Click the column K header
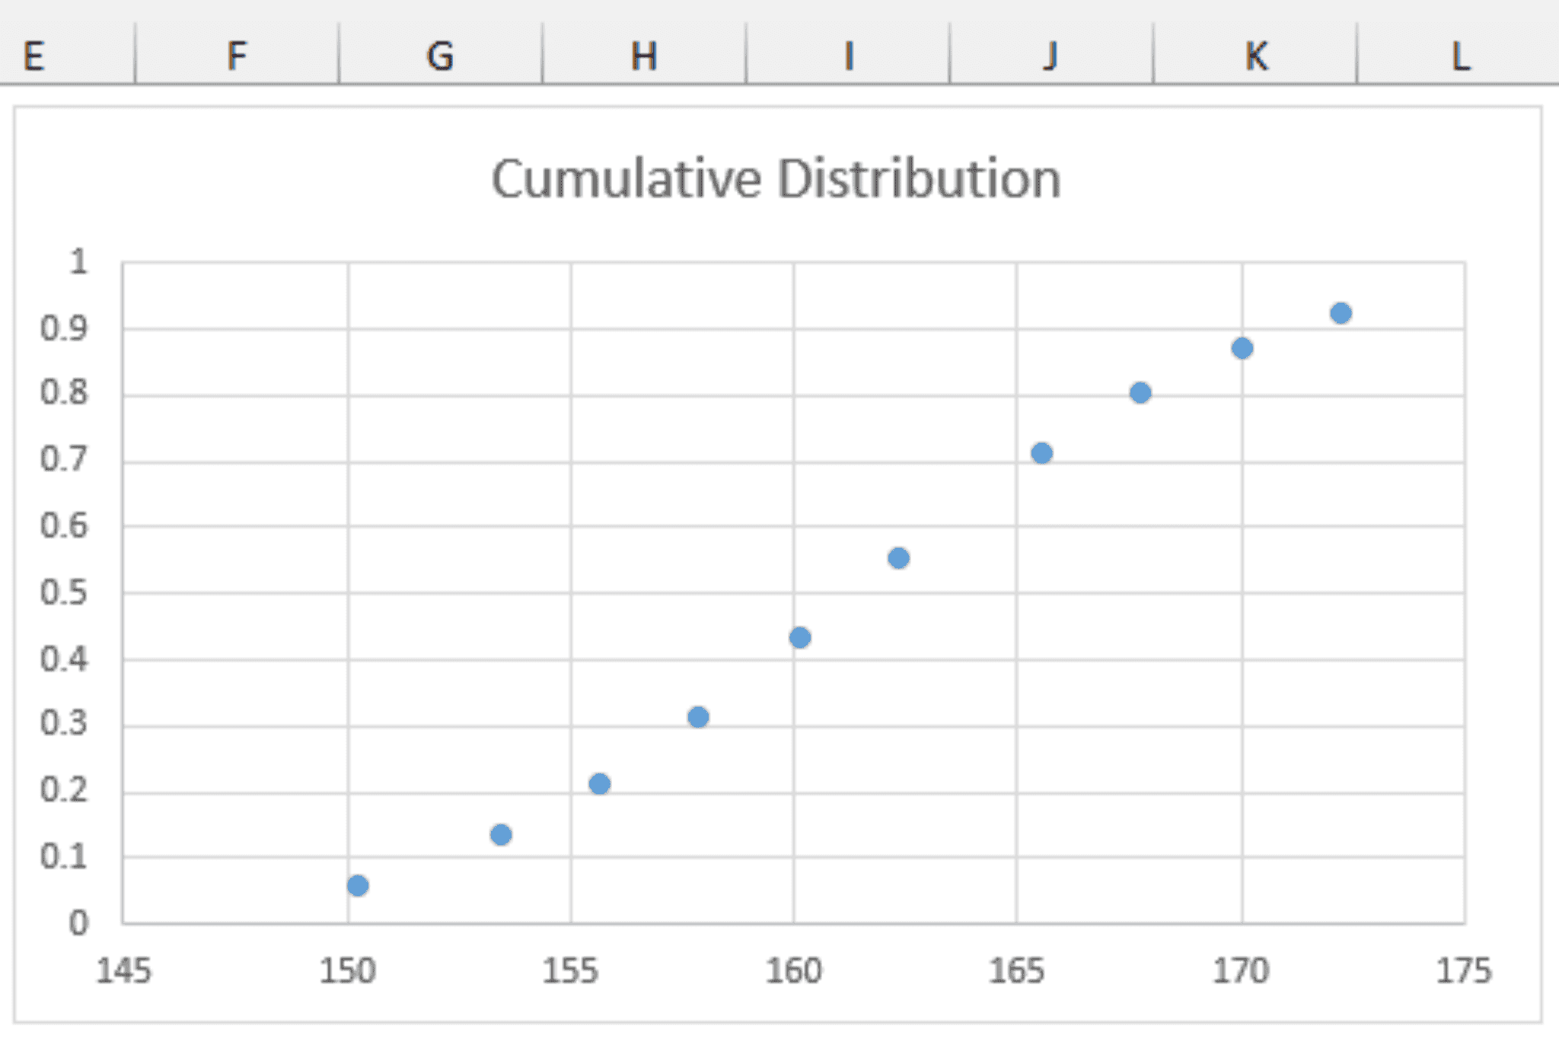 (x=1255, y=56)
